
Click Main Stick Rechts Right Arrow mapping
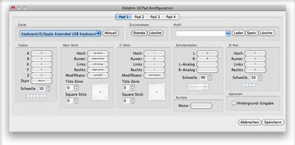click(98, 70)
